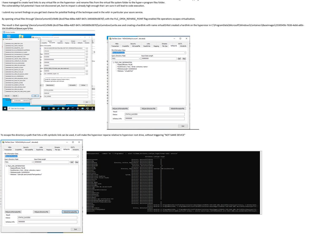Open the File Ops tab in the VirtualOrNot window
Viewport: 316px width, 245px height.
pyautogui.click(x=165, y=46)
